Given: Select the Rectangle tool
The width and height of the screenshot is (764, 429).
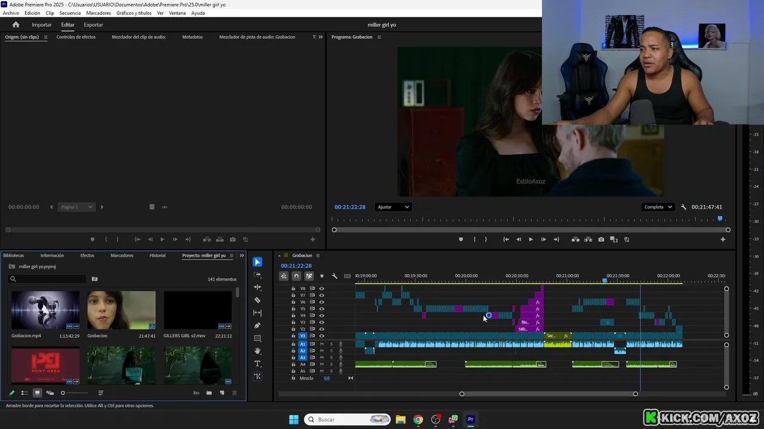Looking at the screenshot, I should (257, 338).
